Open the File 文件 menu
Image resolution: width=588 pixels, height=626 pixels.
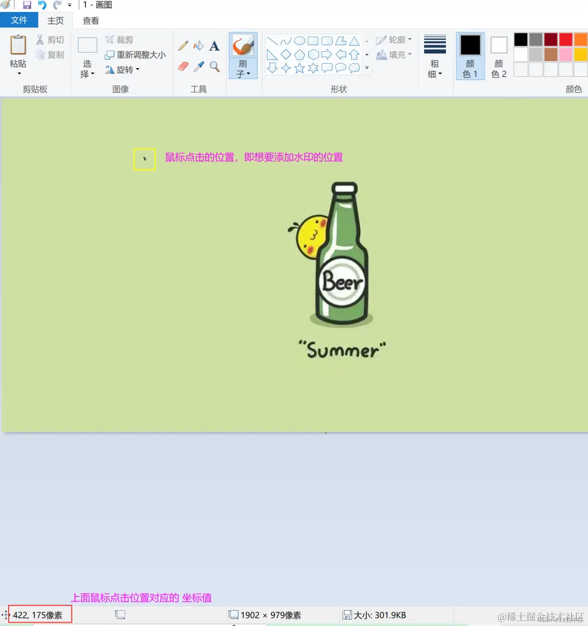click(x=19, y=20)
